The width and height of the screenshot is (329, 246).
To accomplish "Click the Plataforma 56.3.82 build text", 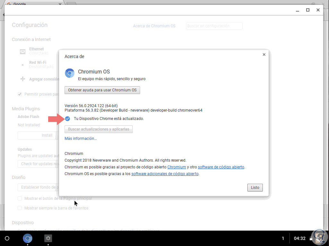I will pyautogui.click(x=133, y=110).
